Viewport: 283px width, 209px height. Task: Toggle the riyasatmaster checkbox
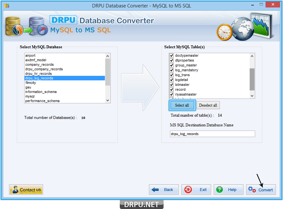coord(172,95)
